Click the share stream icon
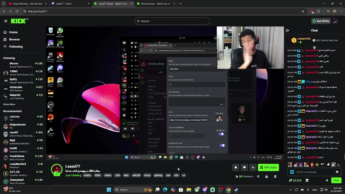The height and width of the screenshot is (194, 345). 258,176
